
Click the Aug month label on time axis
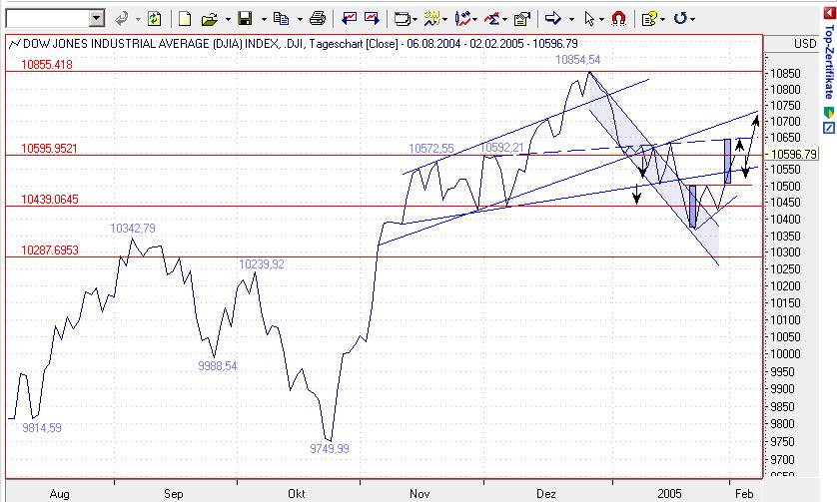pos(59,493)
